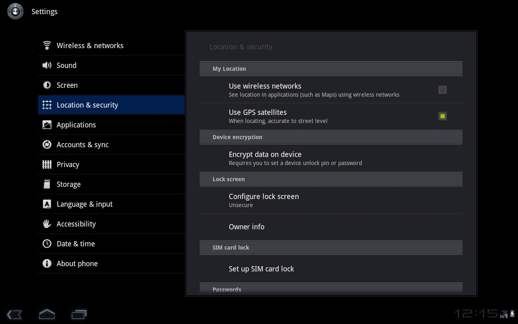Open About phone settings

coord(77,264)
